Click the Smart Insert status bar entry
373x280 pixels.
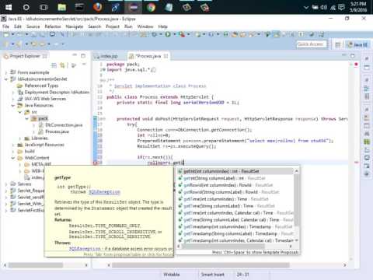pyautogui.click(x=213, y=275)
